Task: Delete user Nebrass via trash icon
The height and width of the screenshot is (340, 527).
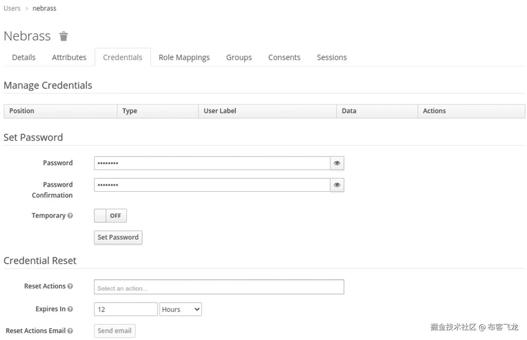Action: (63, 36)
